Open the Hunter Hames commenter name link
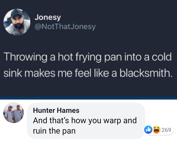Screen dimensions: 177x141 pyautogui.click(x=56, y=110)
